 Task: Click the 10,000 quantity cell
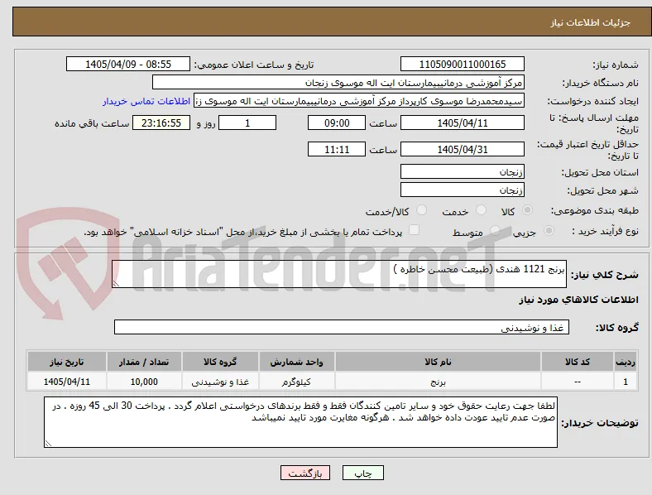click(x=144, y=382)
